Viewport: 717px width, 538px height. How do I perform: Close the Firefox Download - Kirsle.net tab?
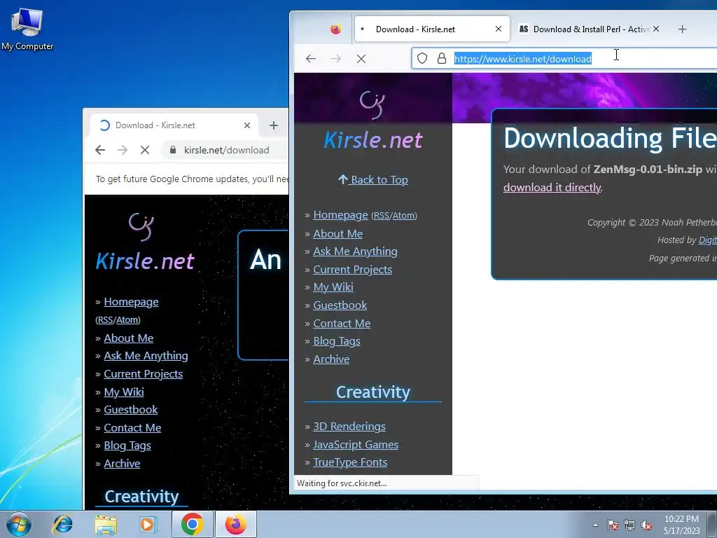(499, 29)
